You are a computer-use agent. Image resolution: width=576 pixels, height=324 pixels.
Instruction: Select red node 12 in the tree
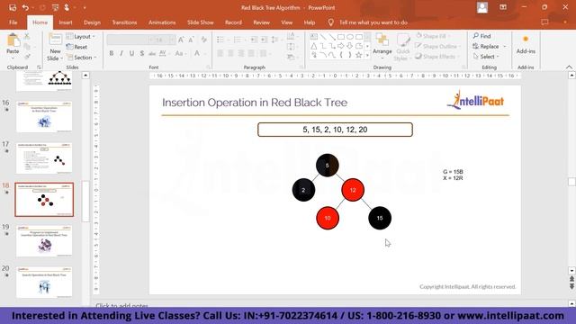click(353, 190)
